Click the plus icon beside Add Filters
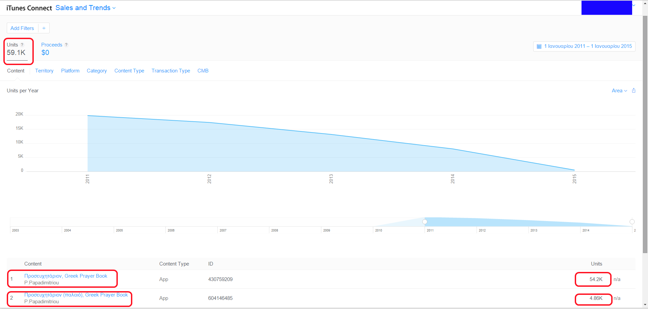The height and width of the screenshot is (309, 648). 44,28
